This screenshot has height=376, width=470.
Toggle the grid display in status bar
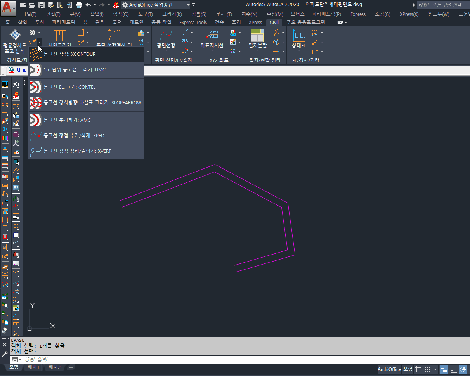418,369
